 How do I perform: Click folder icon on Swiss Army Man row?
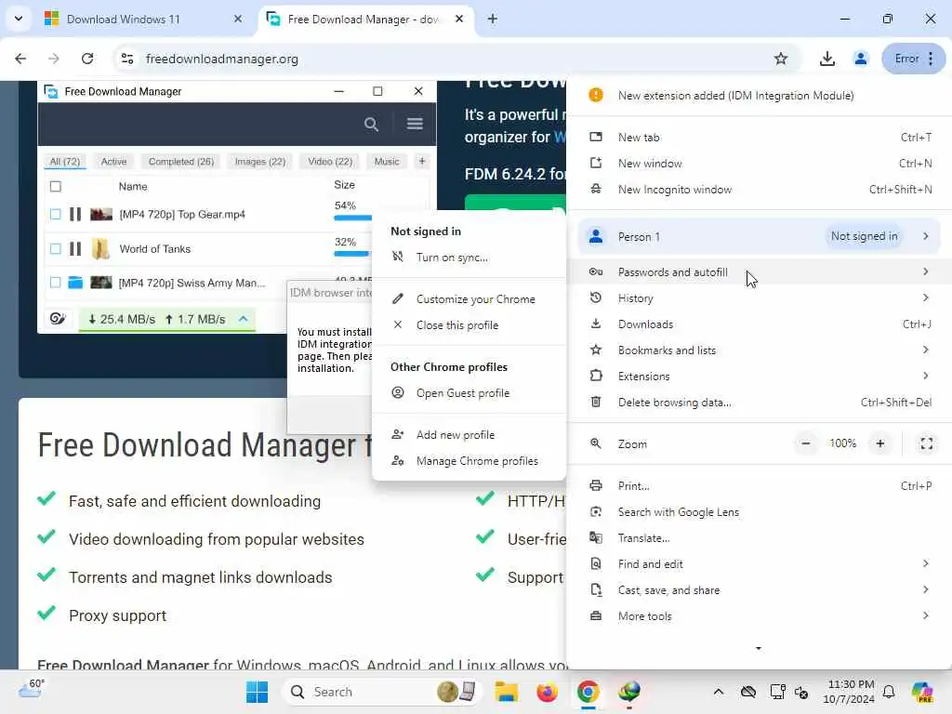[75, 283]
